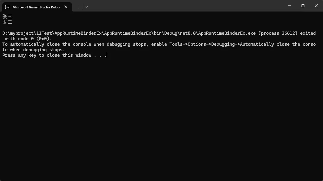The image size is (323, 181).
Task: Maximize the console window
Action: point(303,6)
